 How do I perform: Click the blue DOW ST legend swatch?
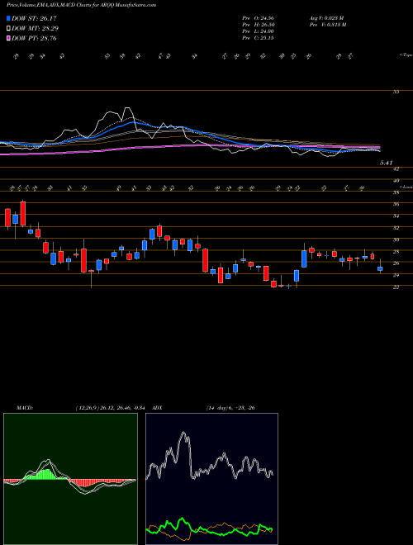tap(9, 18)
